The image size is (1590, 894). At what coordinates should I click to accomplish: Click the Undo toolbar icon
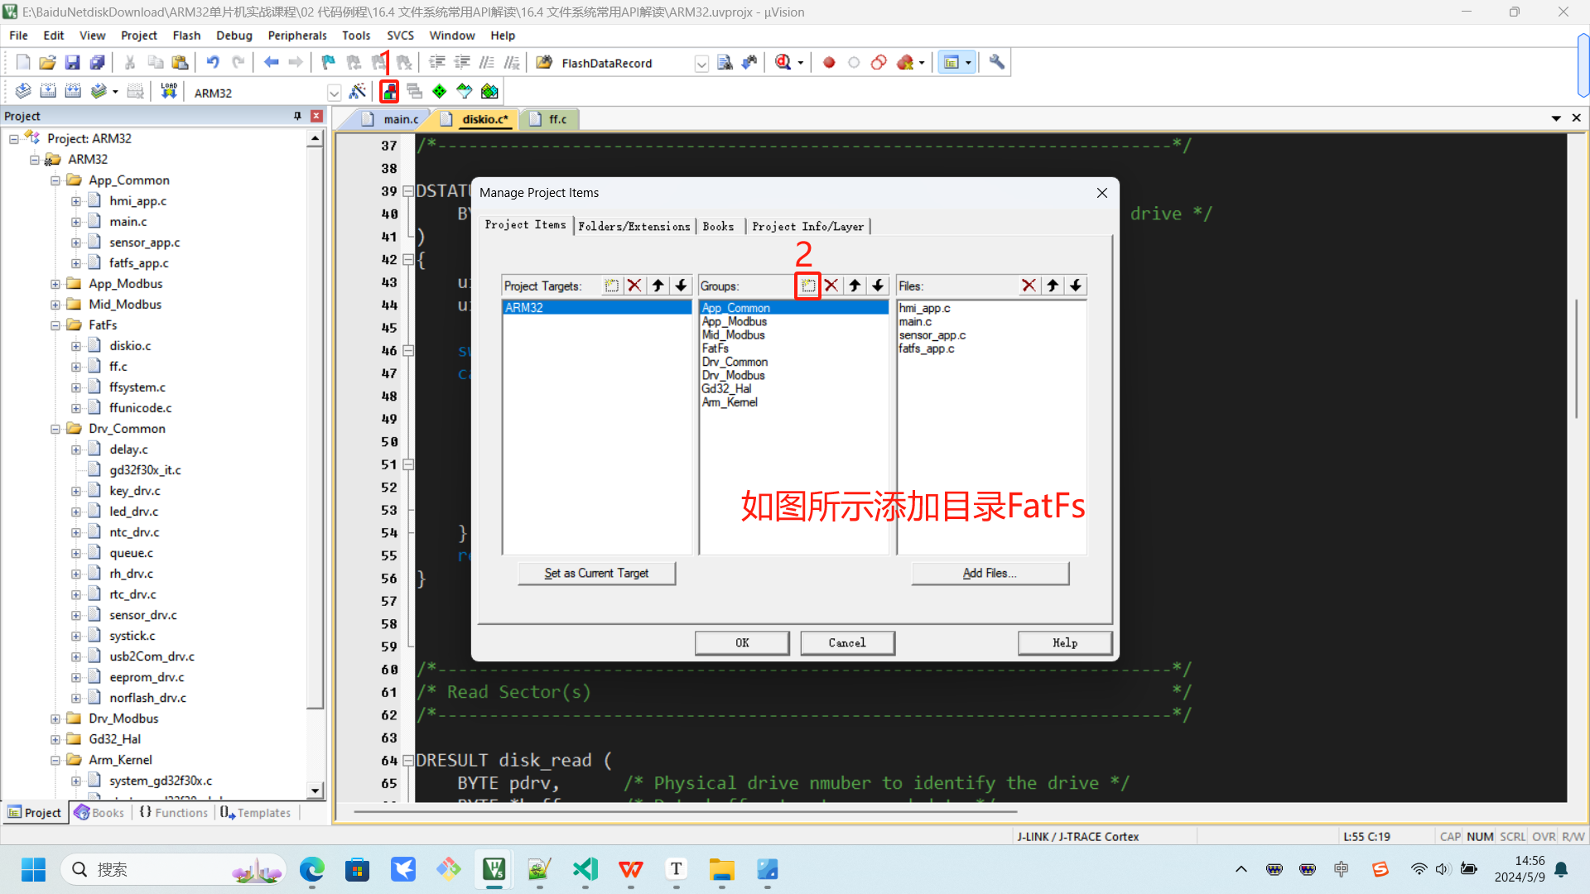213,62
